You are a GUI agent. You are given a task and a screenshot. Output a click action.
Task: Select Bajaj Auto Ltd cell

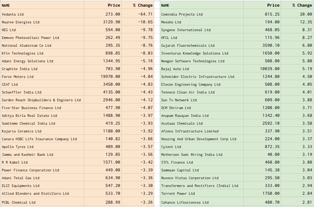pyautogui.click(x=202, y=69)
